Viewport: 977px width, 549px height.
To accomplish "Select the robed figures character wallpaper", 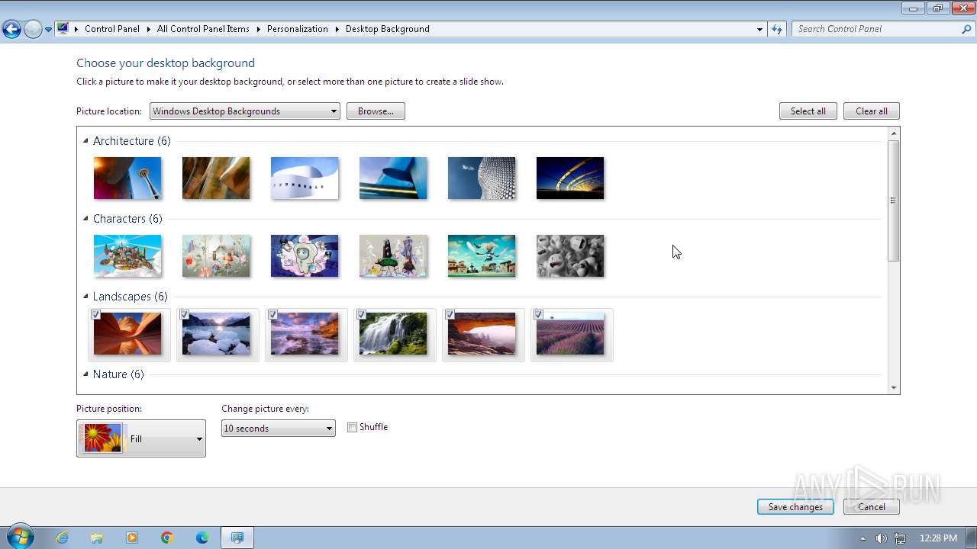I will coord(393,255).
